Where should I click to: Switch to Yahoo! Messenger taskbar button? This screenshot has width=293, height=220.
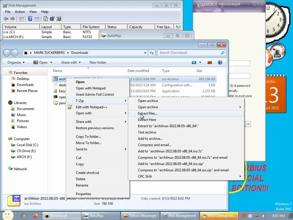140,216
